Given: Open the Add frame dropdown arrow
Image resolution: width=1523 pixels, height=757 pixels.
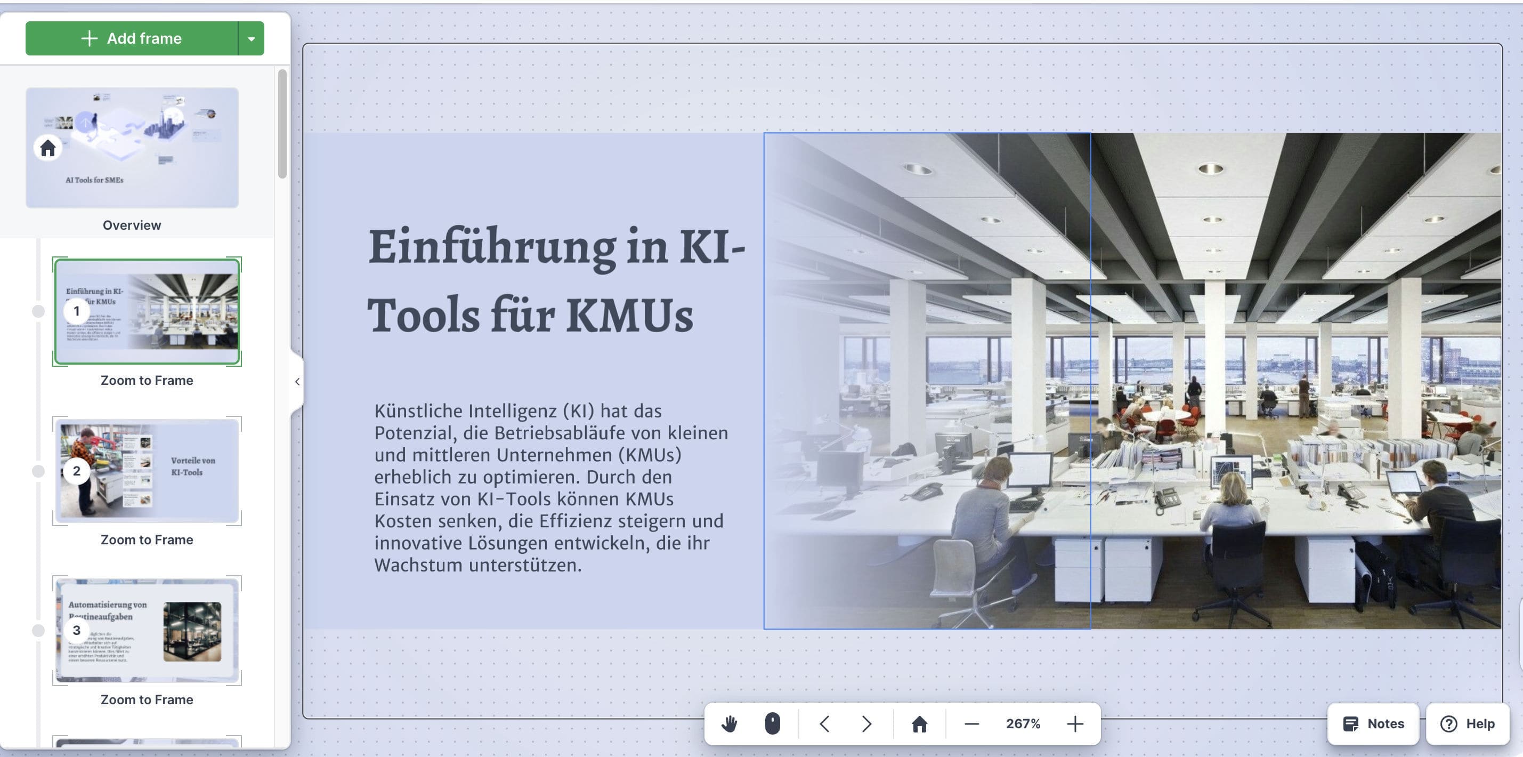Looking at the screenshot, I should [252, 39].
